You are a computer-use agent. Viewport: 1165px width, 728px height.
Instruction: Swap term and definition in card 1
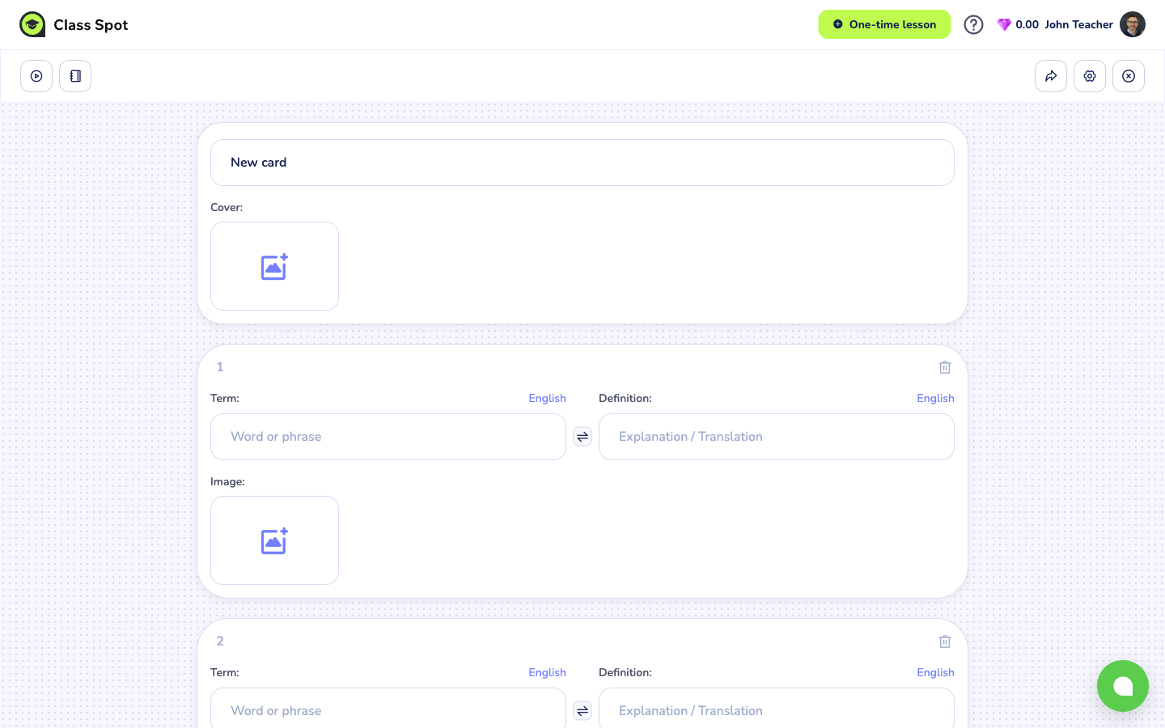click(582, 437)
